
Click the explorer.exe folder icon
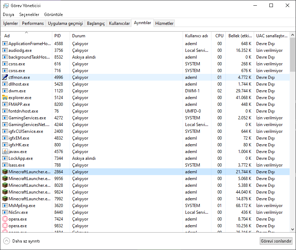[5, 98]
